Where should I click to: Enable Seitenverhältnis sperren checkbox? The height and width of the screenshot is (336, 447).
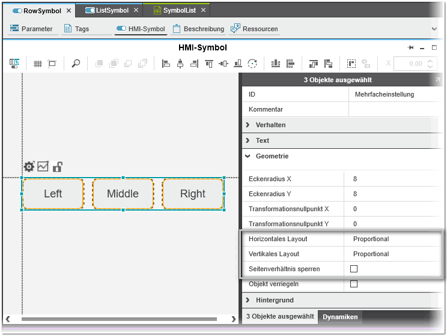click(x=354, y=269)
